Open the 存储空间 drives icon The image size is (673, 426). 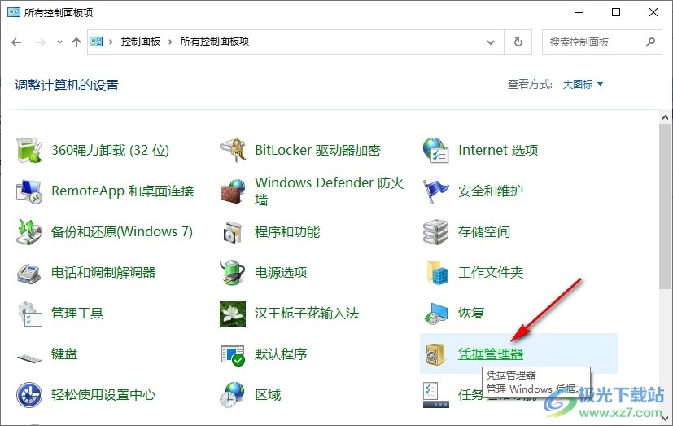click(x=435, y=232)
